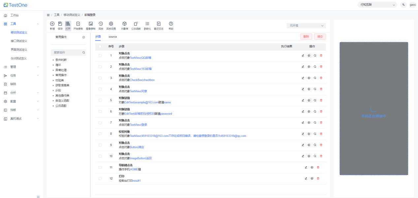Click the 参数化 parameterize icon

click(x=147, y=24)
